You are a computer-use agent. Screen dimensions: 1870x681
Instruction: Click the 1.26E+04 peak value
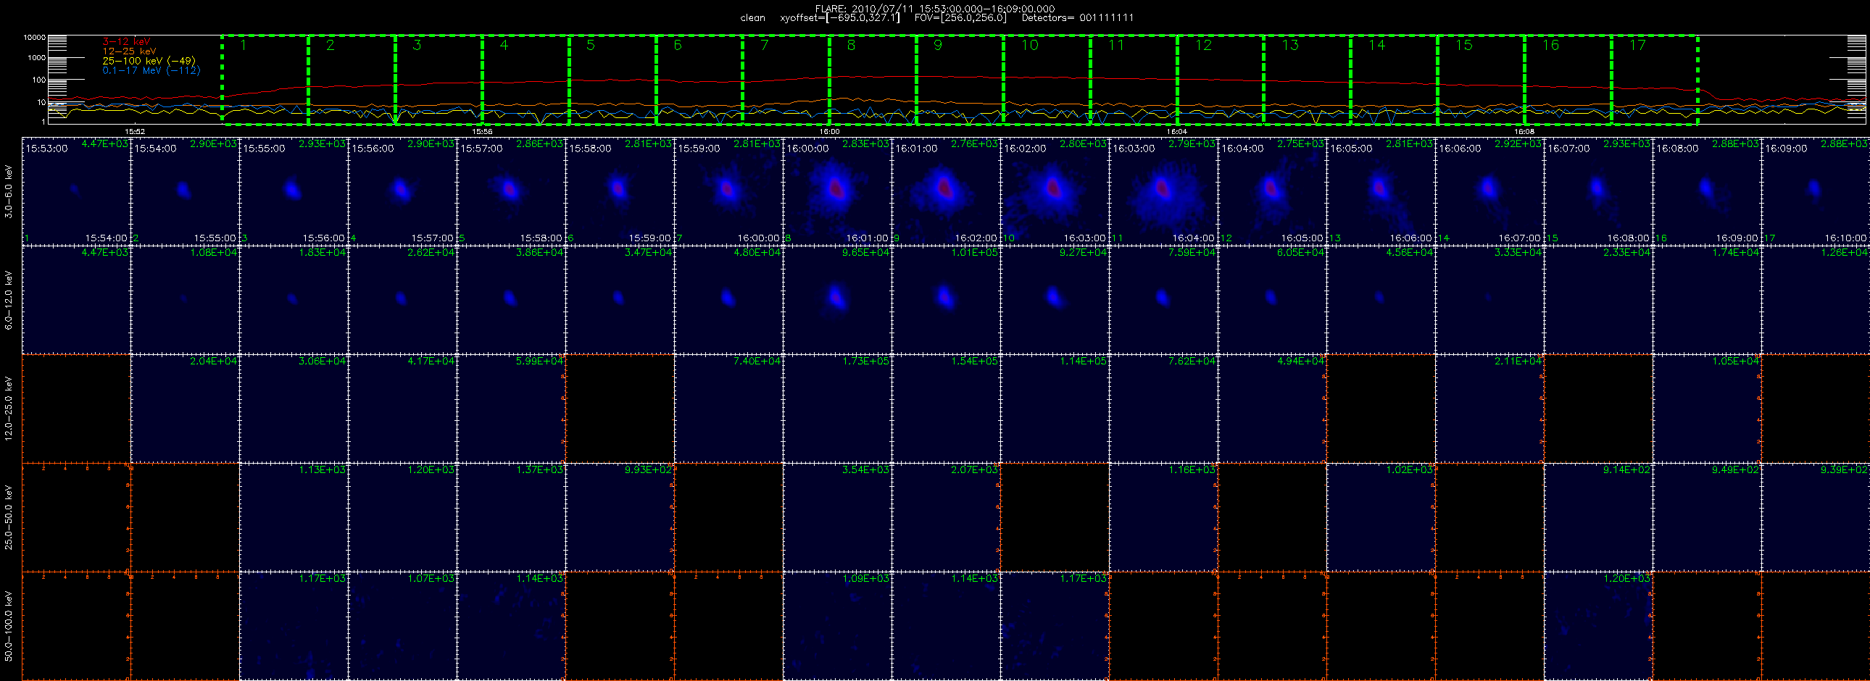pos(1845,252)
